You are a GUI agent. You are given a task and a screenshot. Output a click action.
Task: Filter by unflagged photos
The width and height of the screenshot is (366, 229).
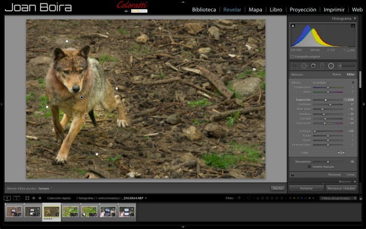coord(244,198)
